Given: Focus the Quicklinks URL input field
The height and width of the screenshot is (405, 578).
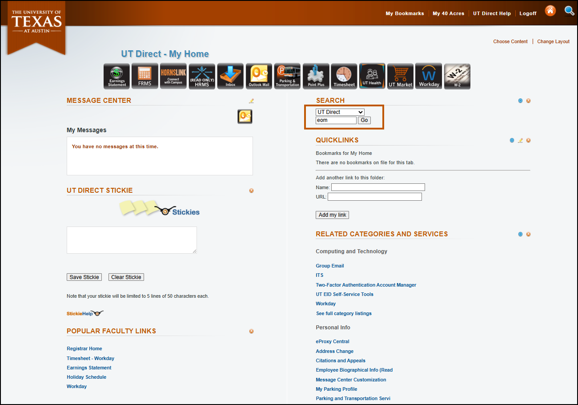Looking at the screenshot, I should [375, 197].
